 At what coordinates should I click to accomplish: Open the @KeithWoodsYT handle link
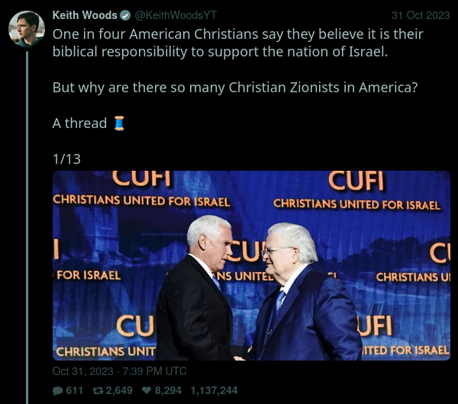176,15
